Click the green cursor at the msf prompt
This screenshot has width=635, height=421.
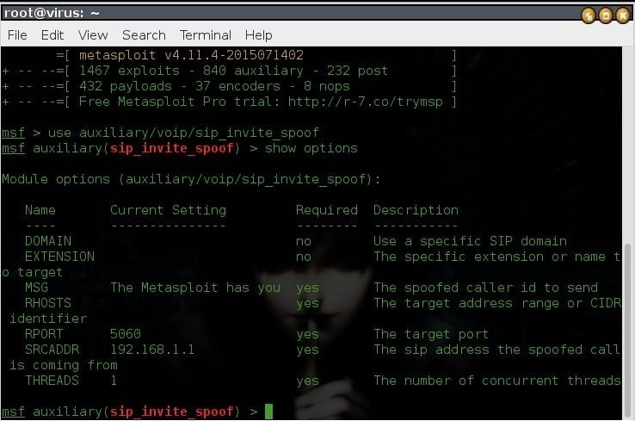[268, 412]
